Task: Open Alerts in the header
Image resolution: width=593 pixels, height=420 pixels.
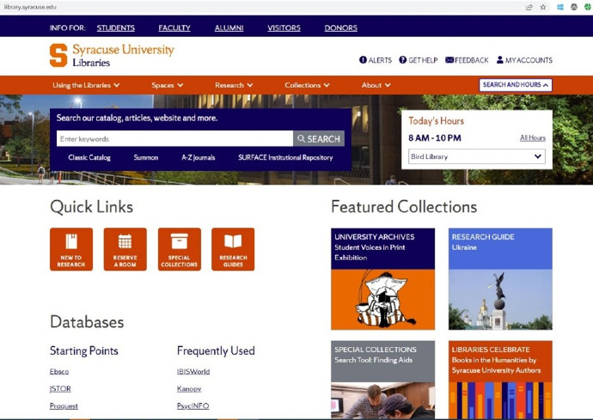Action: coord(376,60)
